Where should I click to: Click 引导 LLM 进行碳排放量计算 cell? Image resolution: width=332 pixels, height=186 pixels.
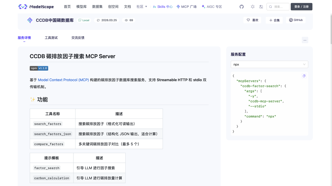click(99, 178)
